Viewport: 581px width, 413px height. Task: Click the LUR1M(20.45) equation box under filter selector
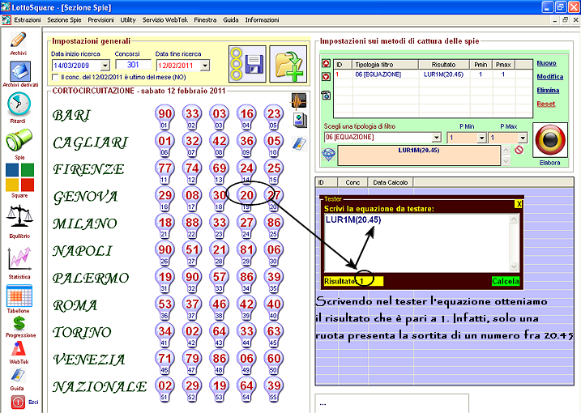click(419, 155)
